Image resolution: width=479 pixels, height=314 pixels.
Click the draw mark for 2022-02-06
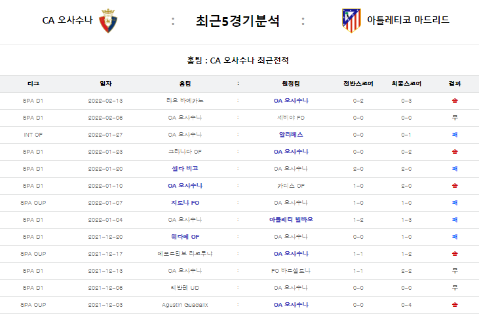tap(455, 118)
